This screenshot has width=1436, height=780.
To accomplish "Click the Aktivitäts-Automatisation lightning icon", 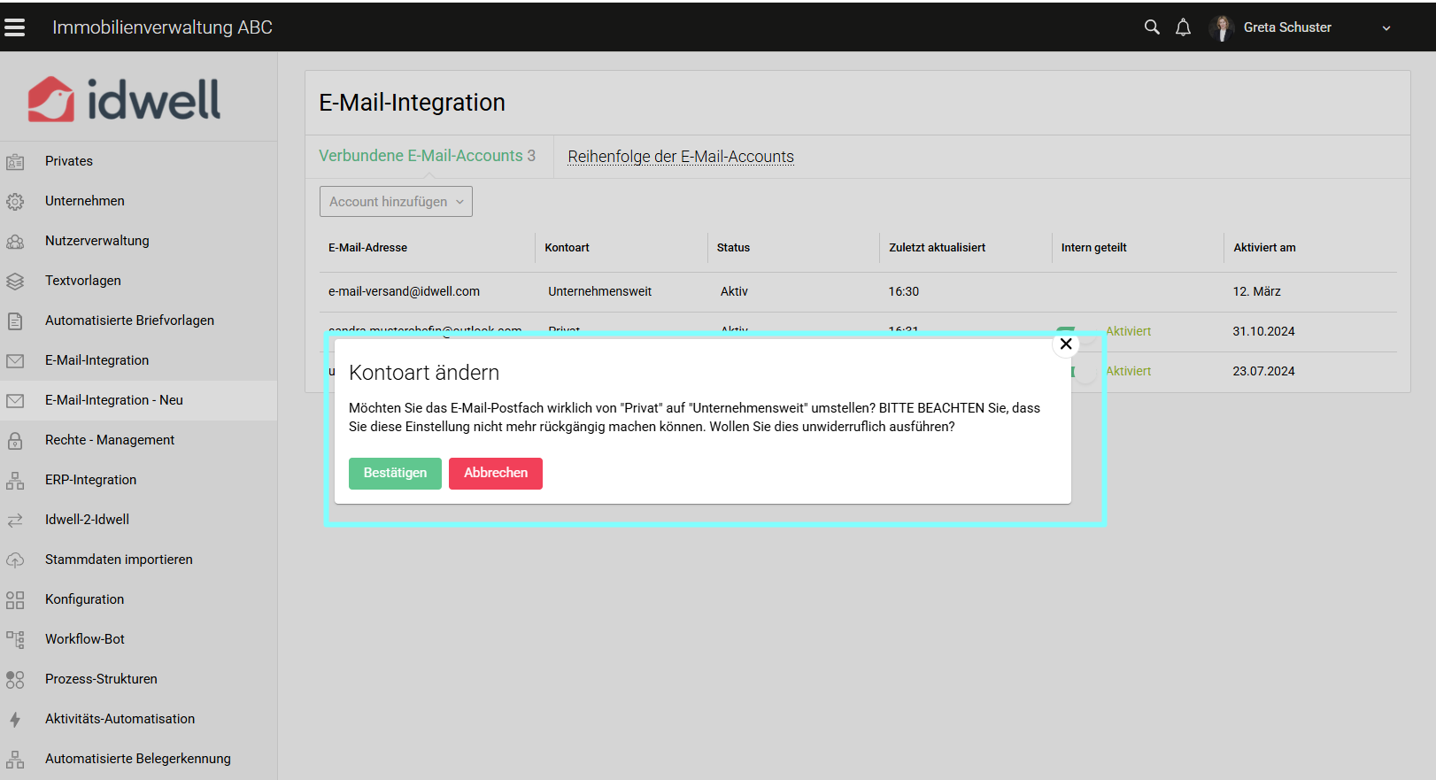I will pyautogui.click(x=15, y=720).
